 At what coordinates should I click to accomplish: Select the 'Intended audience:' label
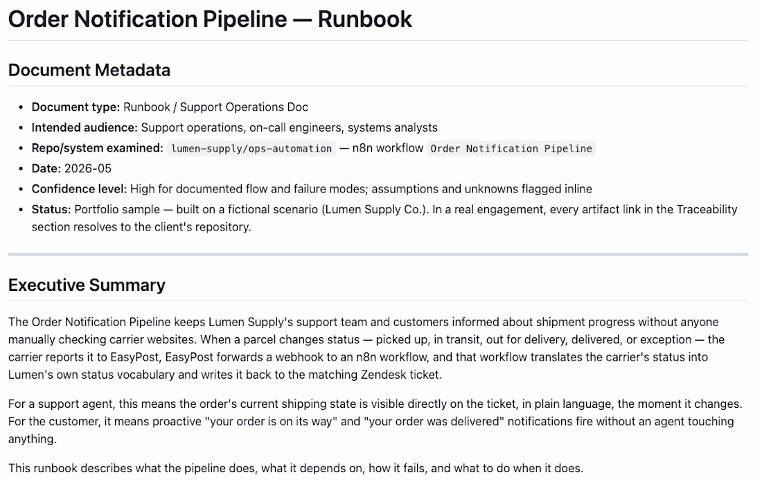click(x=85, y=127)
